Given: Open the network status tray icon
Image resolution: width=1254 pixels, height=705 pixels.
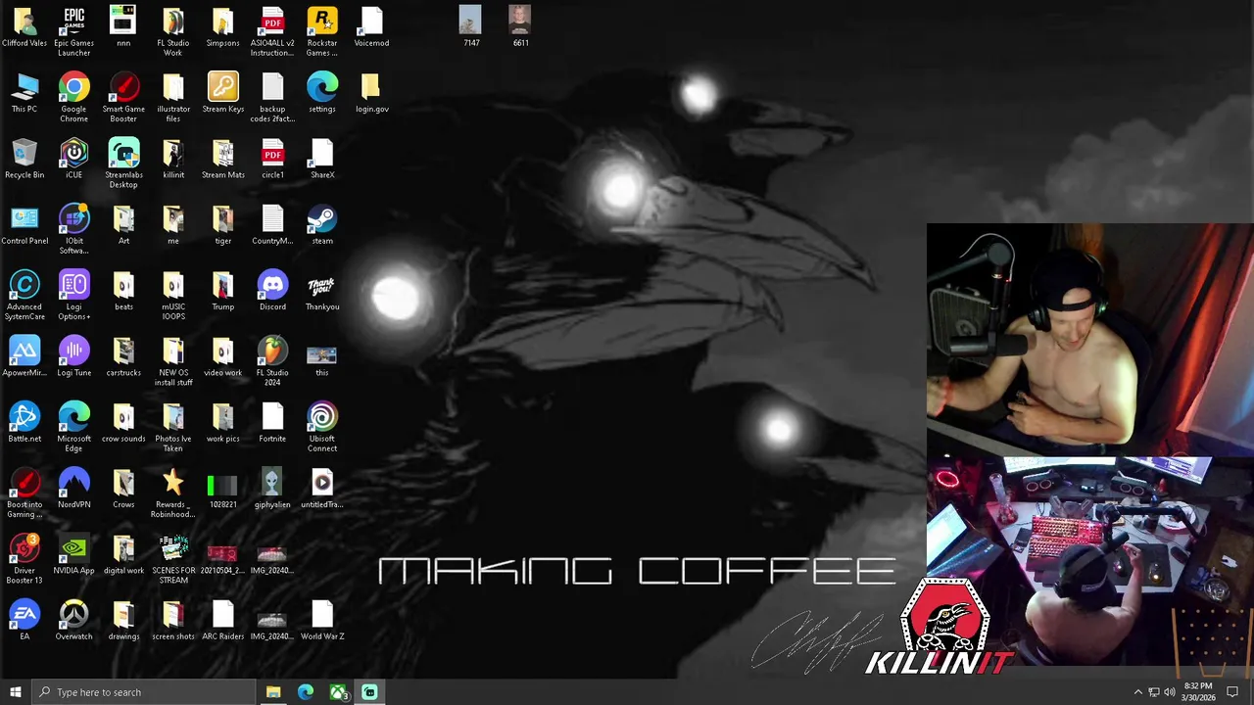Looking at the screenshot, I should (x=1153, y=692).
